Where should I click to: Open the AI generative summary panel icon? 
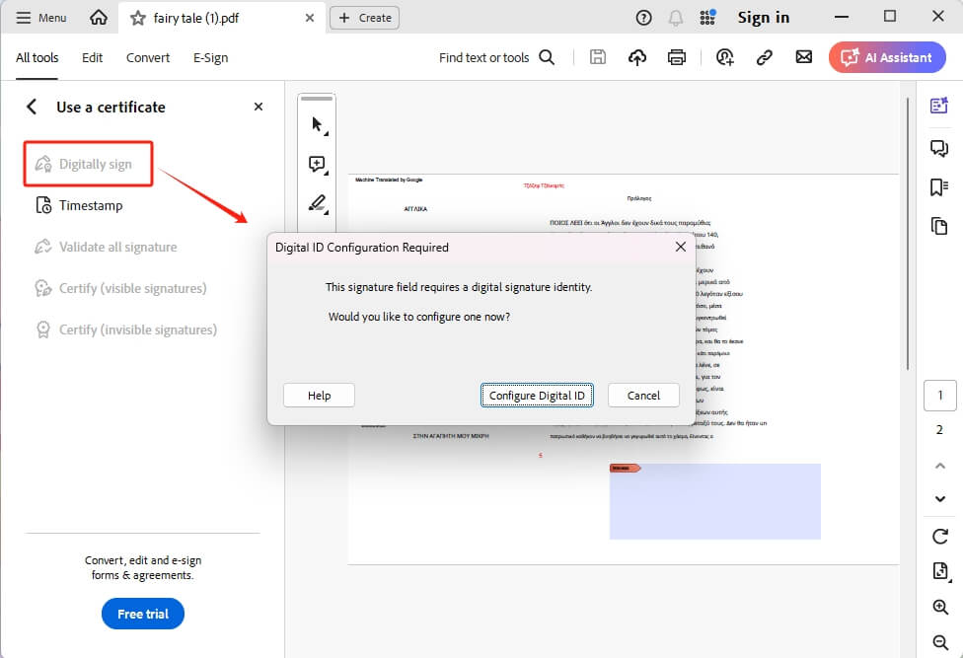(939, 106)
